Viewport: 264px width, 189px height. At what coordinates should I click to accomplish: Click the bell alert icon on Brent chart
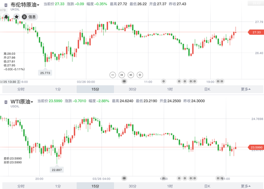click(x=6, y=17)
